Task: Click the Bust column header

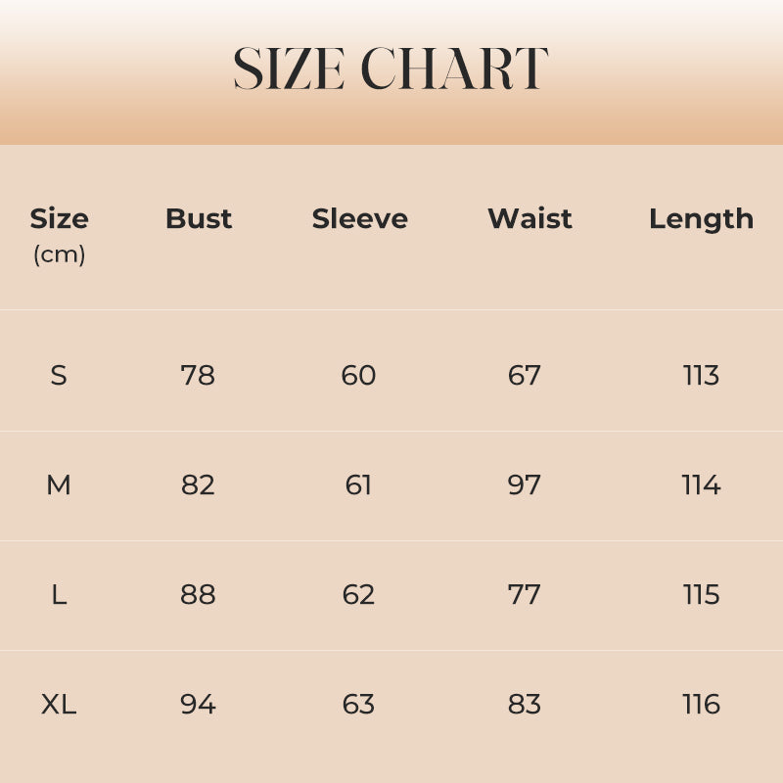Action: [x=199, y=219]
